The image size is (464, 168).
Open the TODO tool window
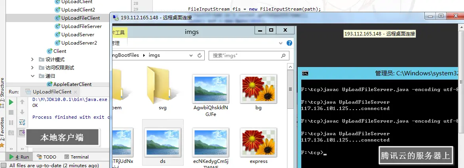46,157
